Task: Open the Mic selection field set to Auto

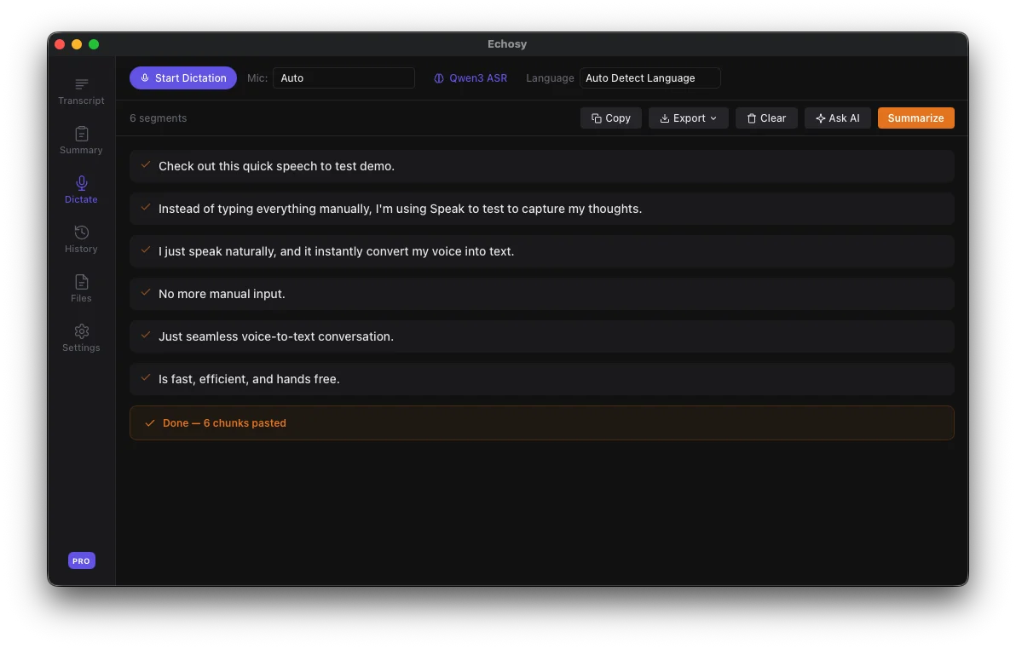Action: pyautogui.click(x=343, y=78)
